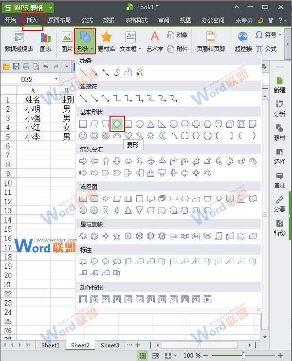Screen dimensions: 292x361
Task: Go to the 公式 ribbon tab
Action: click(x=87, y=20)
